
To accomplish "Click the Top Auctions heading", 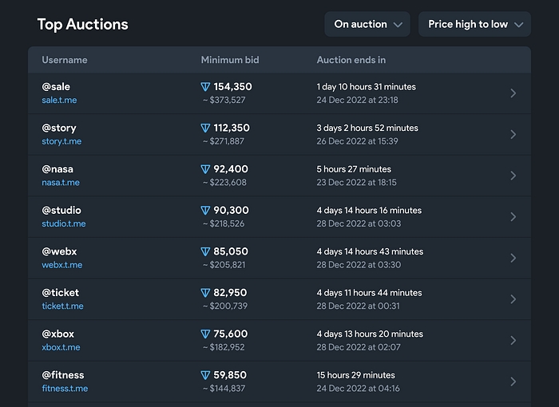I will 82,24.
